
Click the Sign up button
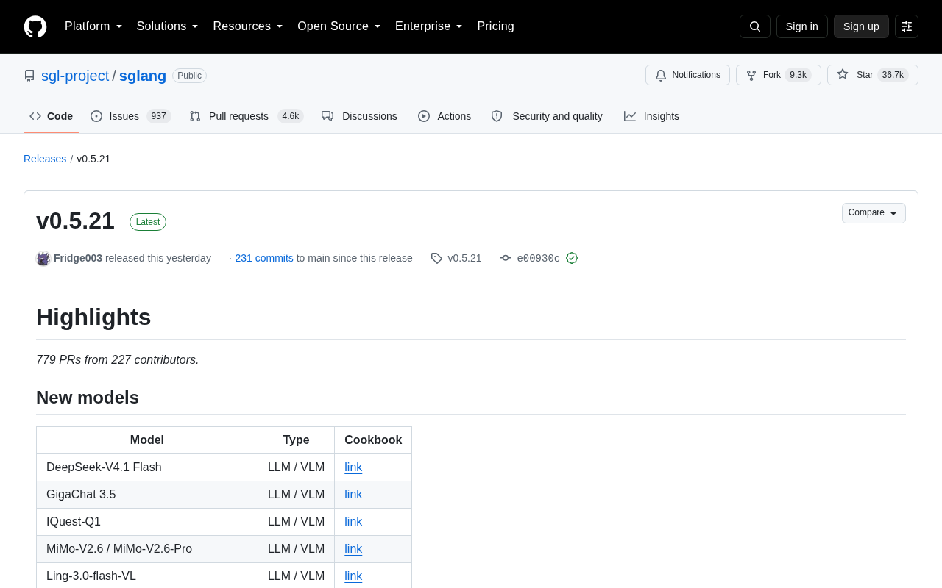tap(861, 26)
